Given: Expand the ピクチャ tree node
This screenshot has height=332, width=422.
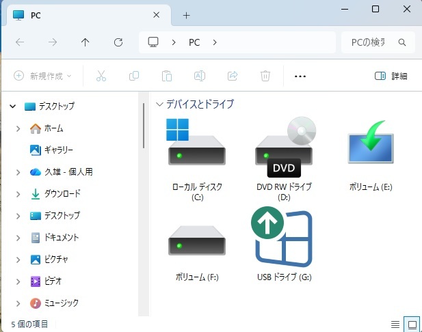Looking at the screenshot, I should (18, 260).
